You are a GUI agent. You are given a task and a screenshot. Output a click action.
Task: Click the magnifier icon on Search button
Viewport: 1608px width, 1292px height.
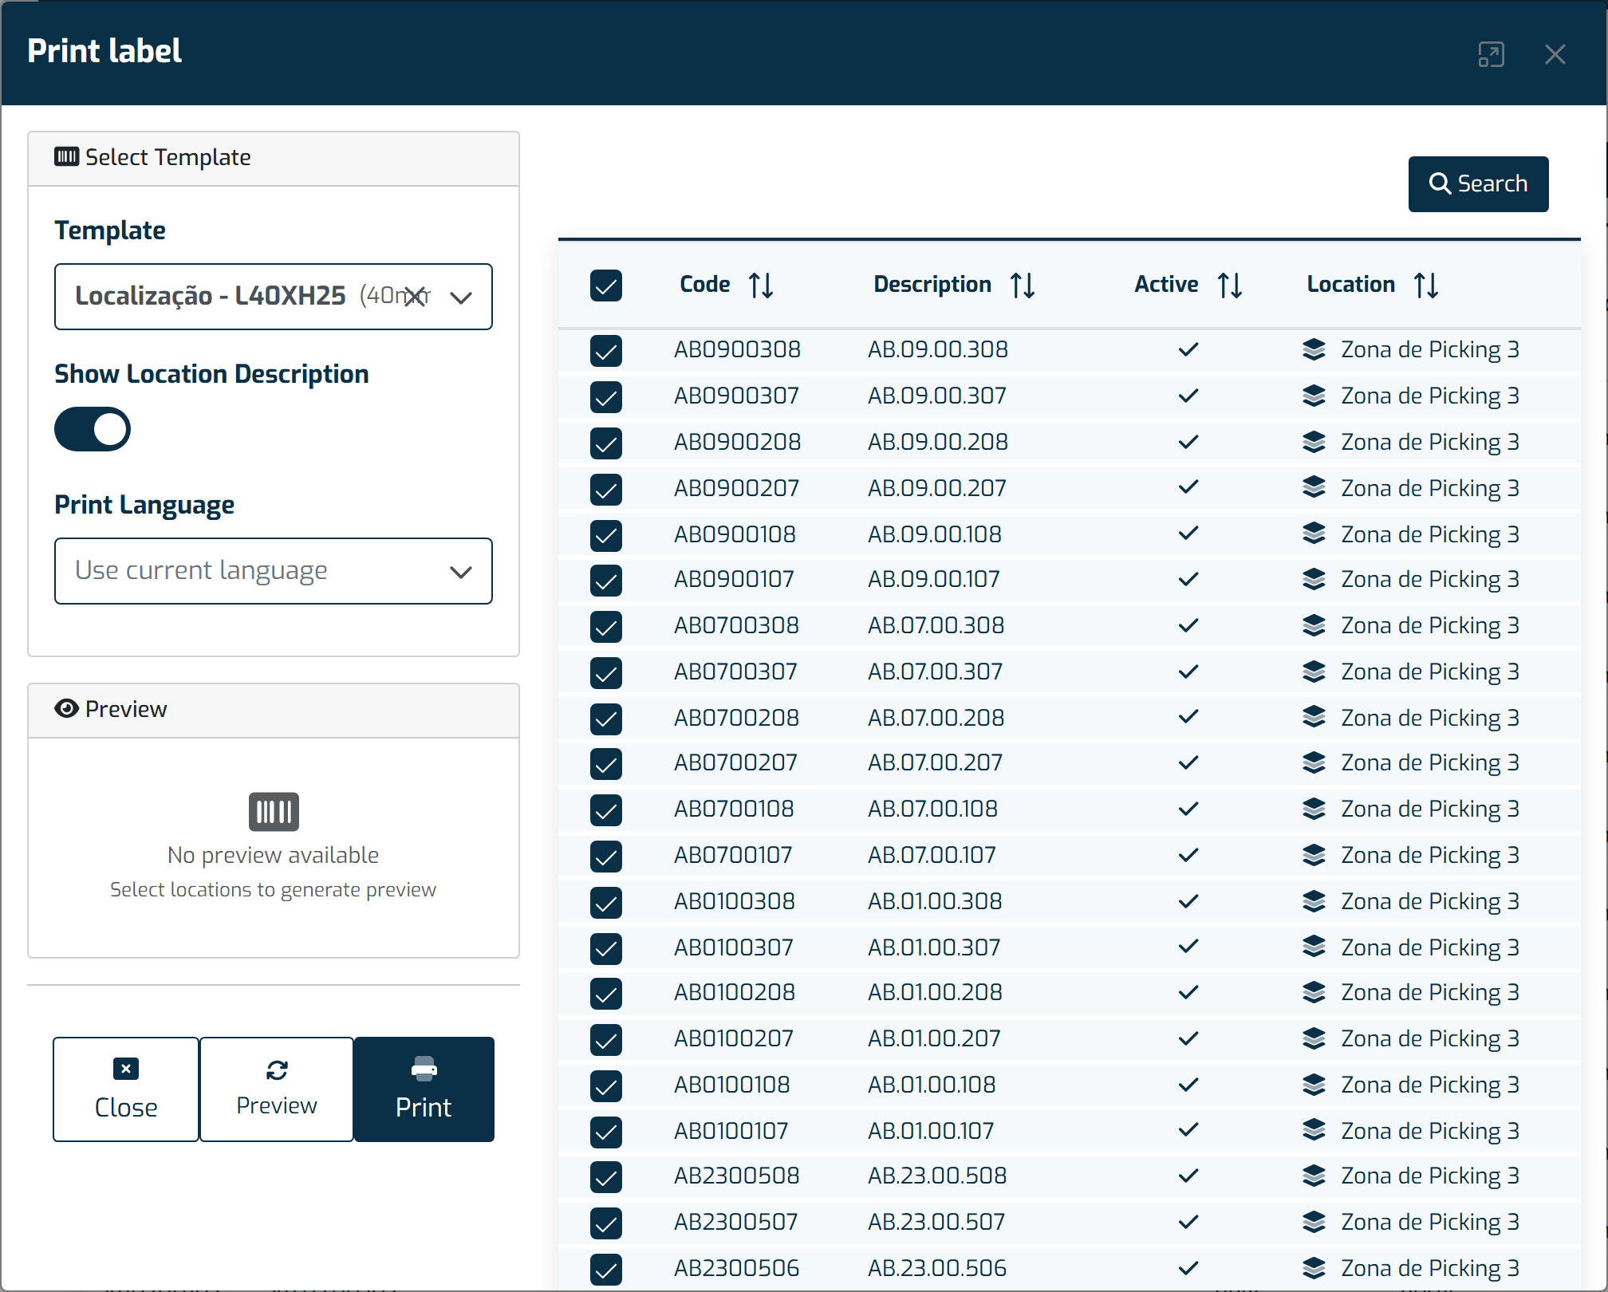[1440, 184]
